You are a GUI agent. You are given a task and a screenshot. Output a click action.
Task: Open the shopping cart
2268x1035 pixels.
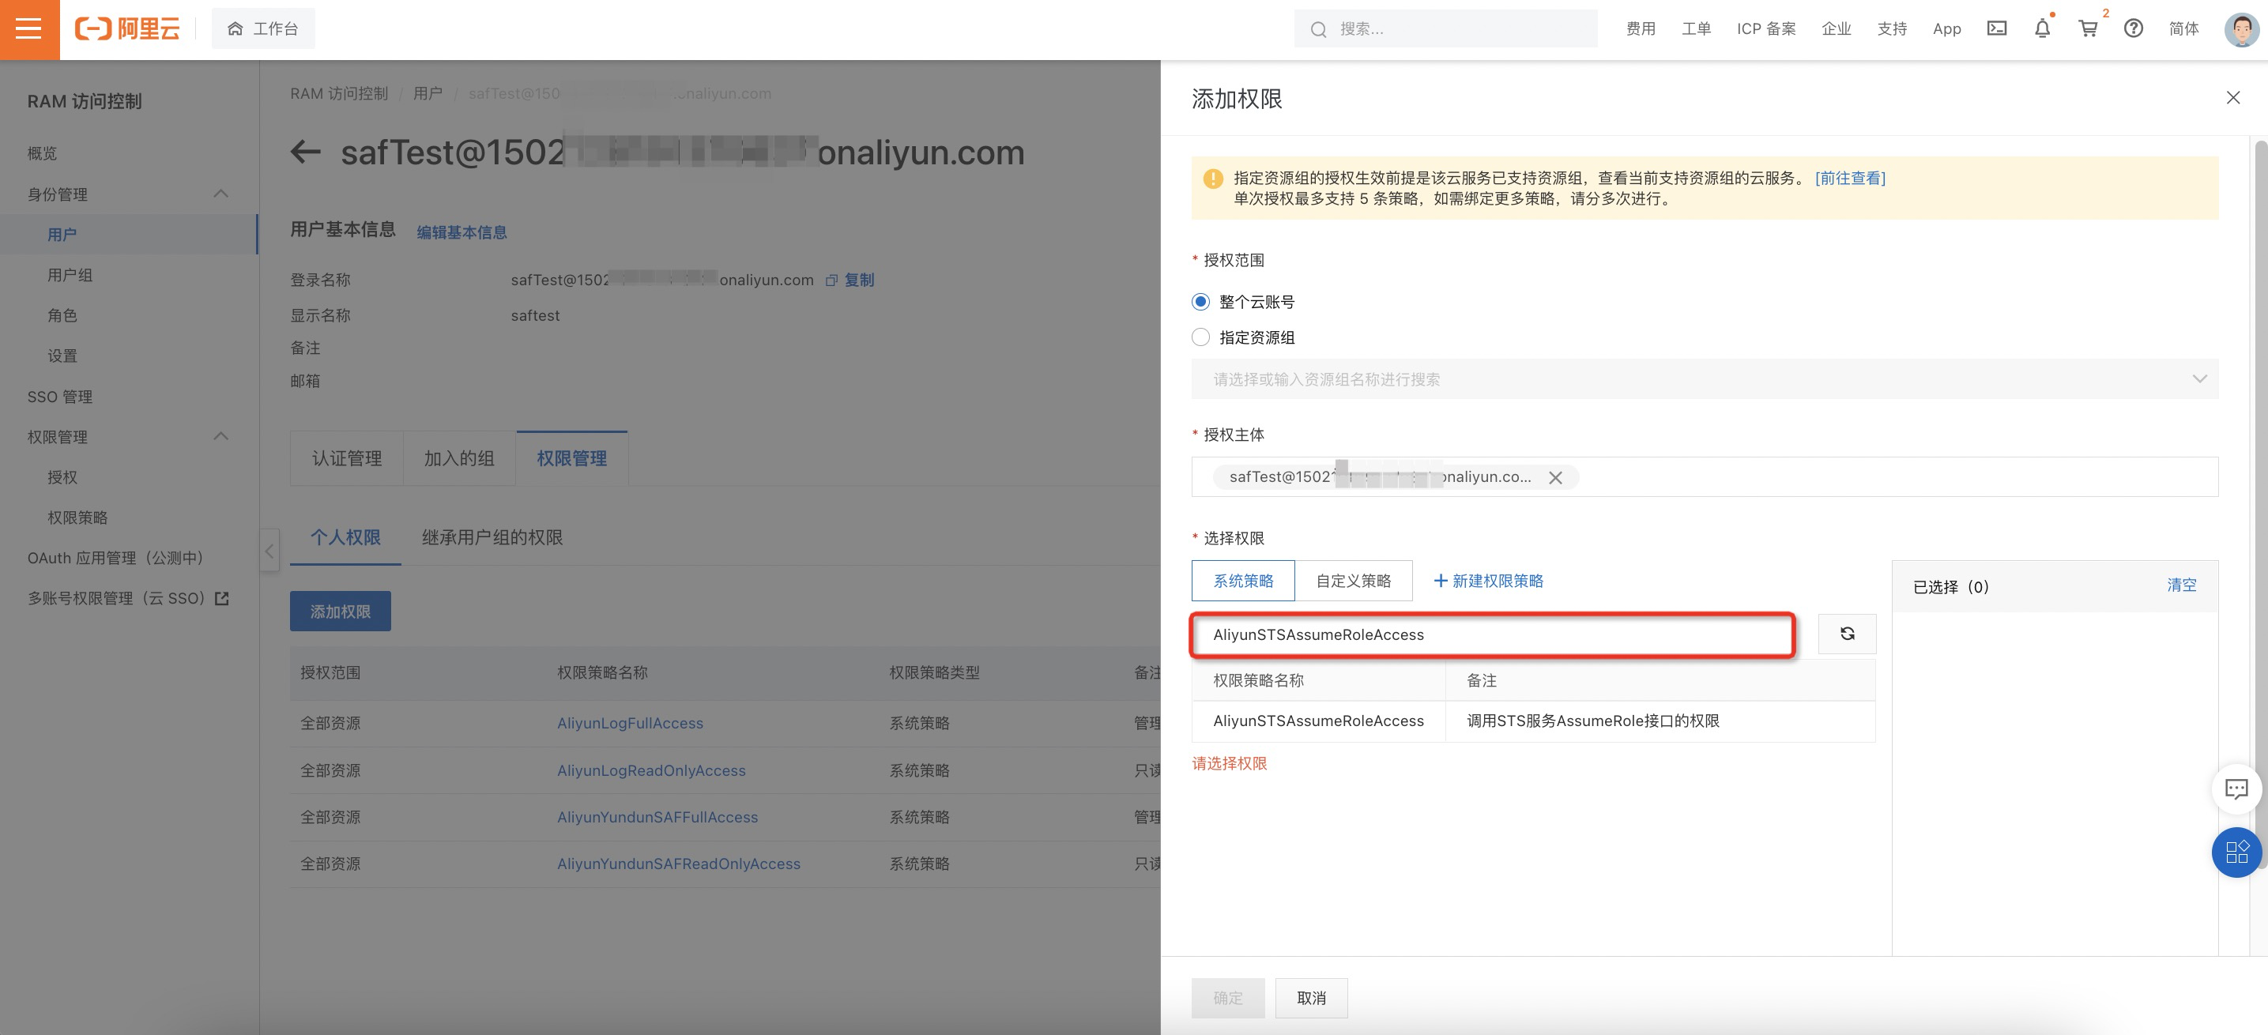pyautogui.click(x=2088, y=28)
